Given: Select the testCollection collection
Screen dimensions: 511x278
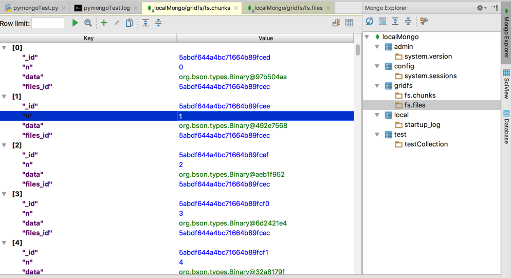Looking at the screenshot, I should (x=426, y=144).
